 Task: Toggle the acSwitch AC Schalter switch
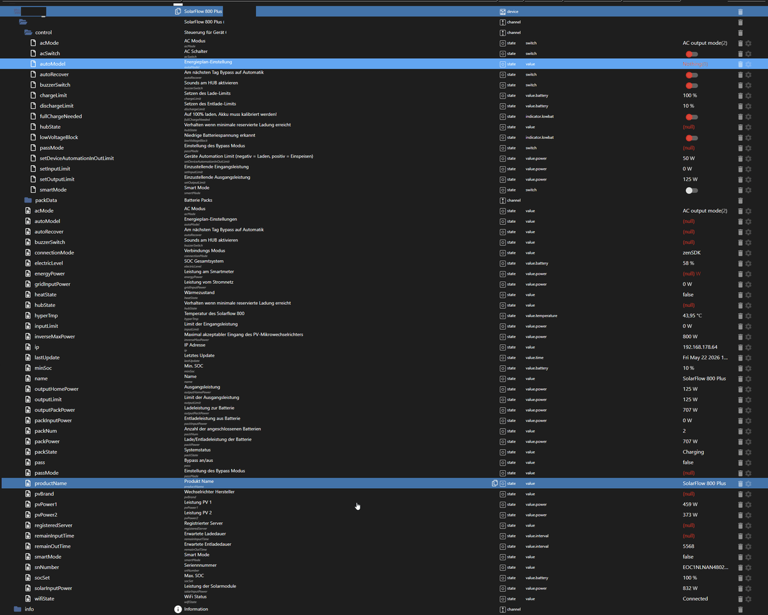coord(691,54)
